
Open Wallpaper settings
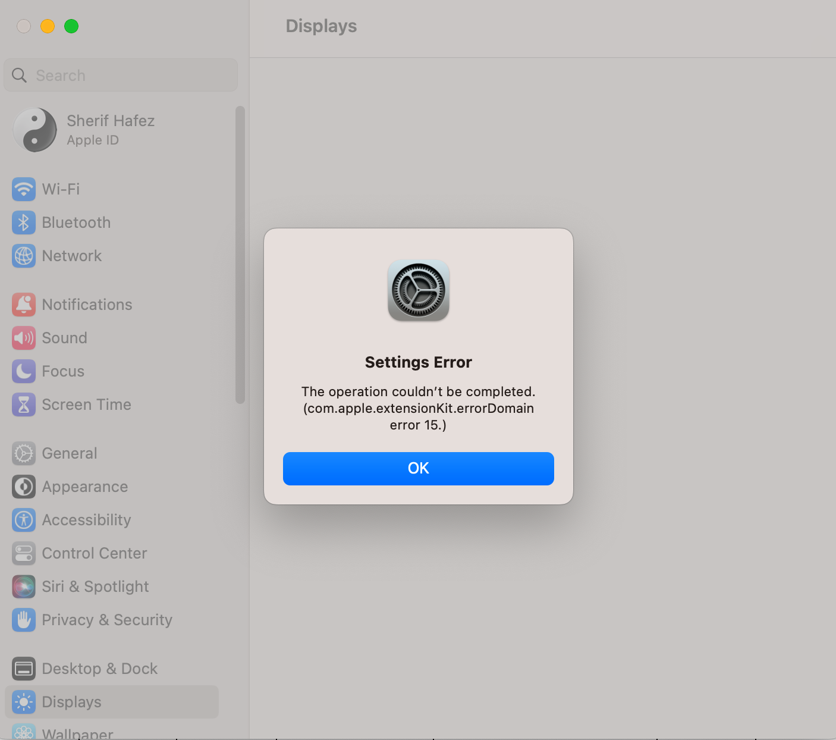[112, 730]
